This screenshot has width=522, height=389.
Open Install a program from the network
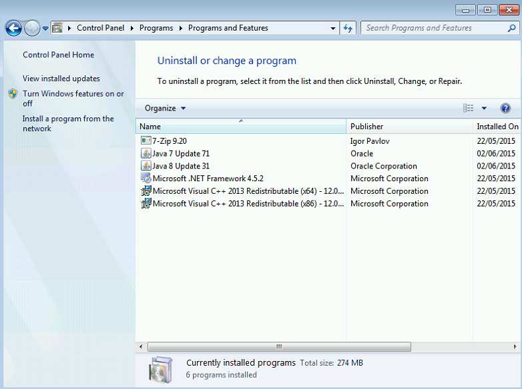point(68,124)
